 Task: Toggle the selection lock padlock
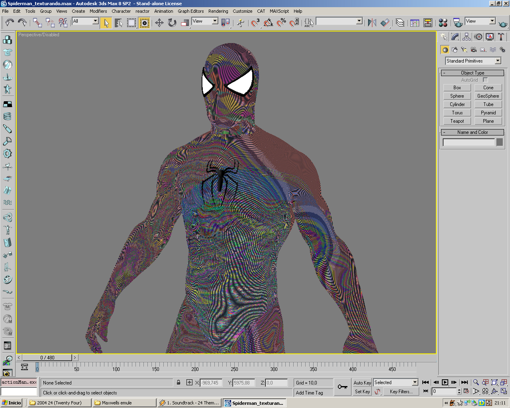coord(178,382)
